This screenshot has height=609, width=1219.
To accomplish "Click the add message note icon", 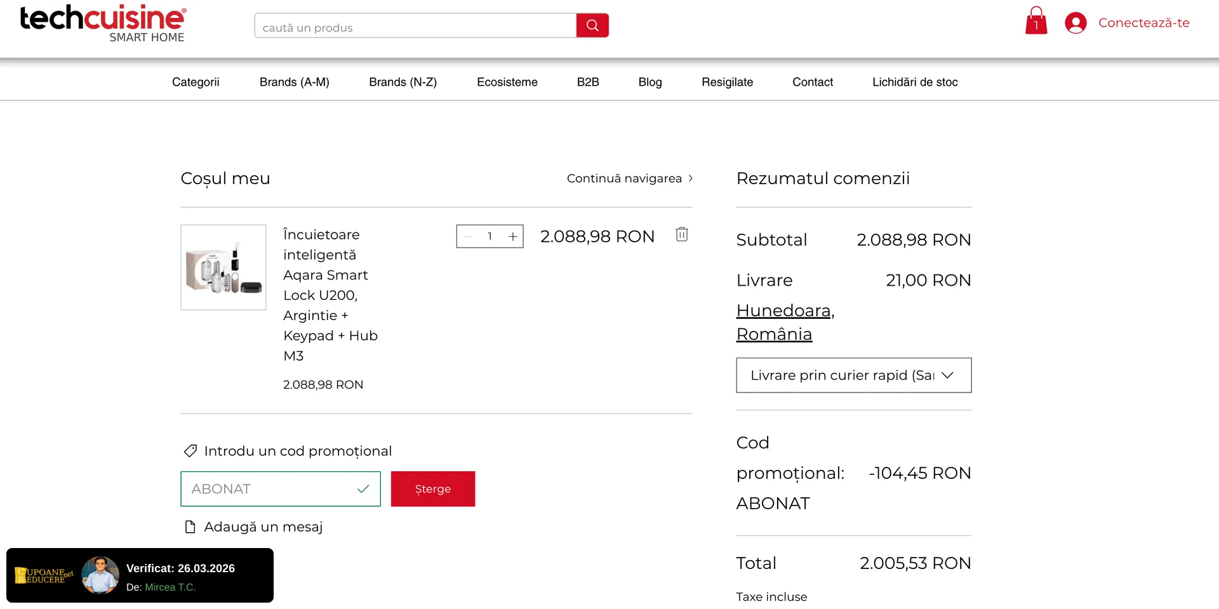I will (190, 527).
